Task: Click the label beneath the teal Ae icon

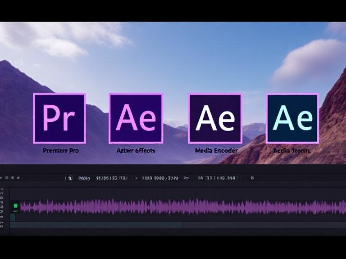Action: pyautogui.click(x=292, y=151)
